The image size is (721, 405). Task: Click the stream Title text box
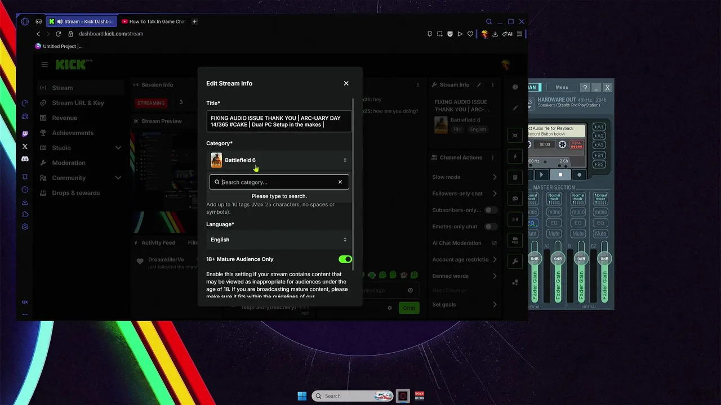point(279,121)
